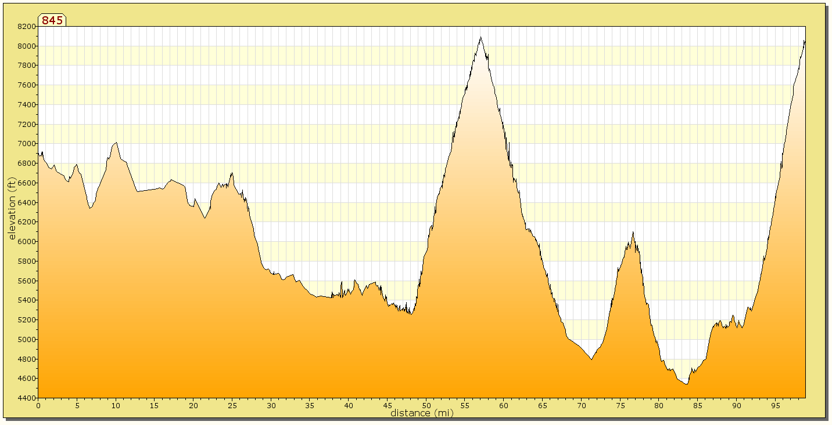Screen dimensions: 832x425
Task: Click the "distance (mi)" axis title
Action: click(422, 413)
